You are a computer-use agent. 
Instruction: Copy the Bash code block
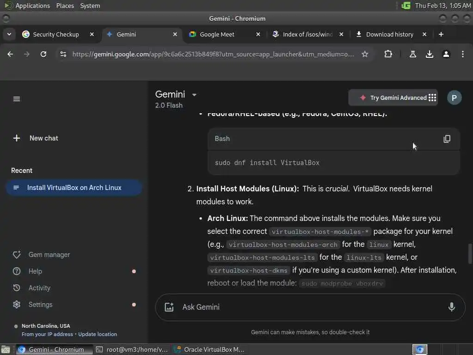pos(447,139)
